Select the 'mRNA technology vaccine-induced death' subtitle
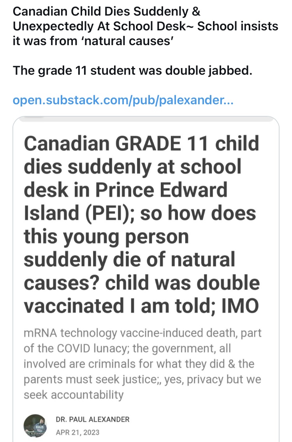The height and width of the screenshot is (442, 292). pyautogui.click(x=142, y=333)
